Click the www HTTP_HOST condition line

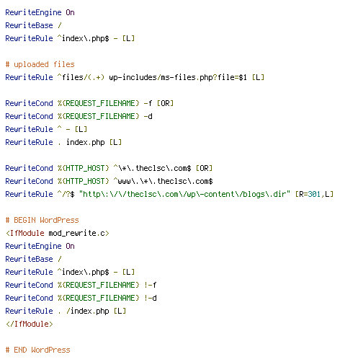point(109,181)
